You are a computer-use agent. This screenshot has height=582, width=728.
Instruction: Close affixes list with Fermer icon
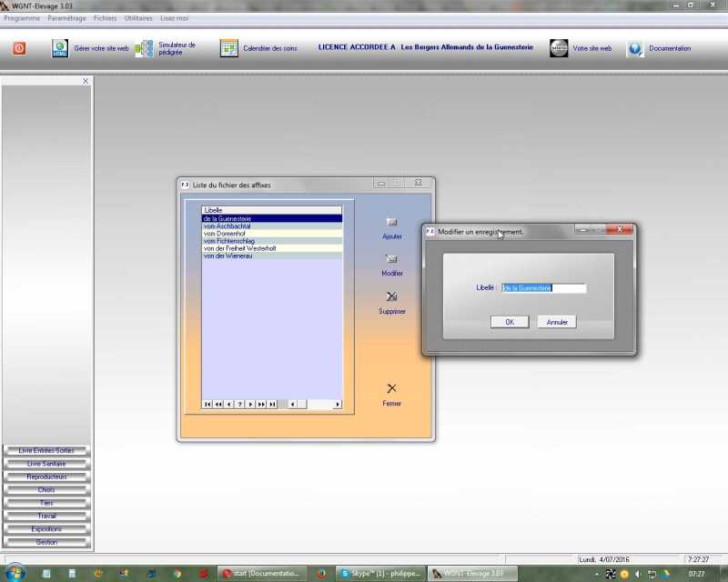point(391,388)
